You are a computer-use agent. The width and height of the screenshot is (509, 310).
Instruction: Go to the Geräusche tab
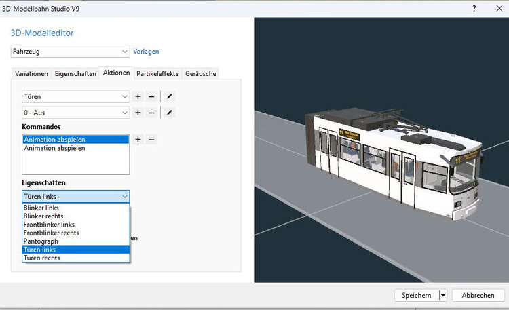click(x=201, y=73)
